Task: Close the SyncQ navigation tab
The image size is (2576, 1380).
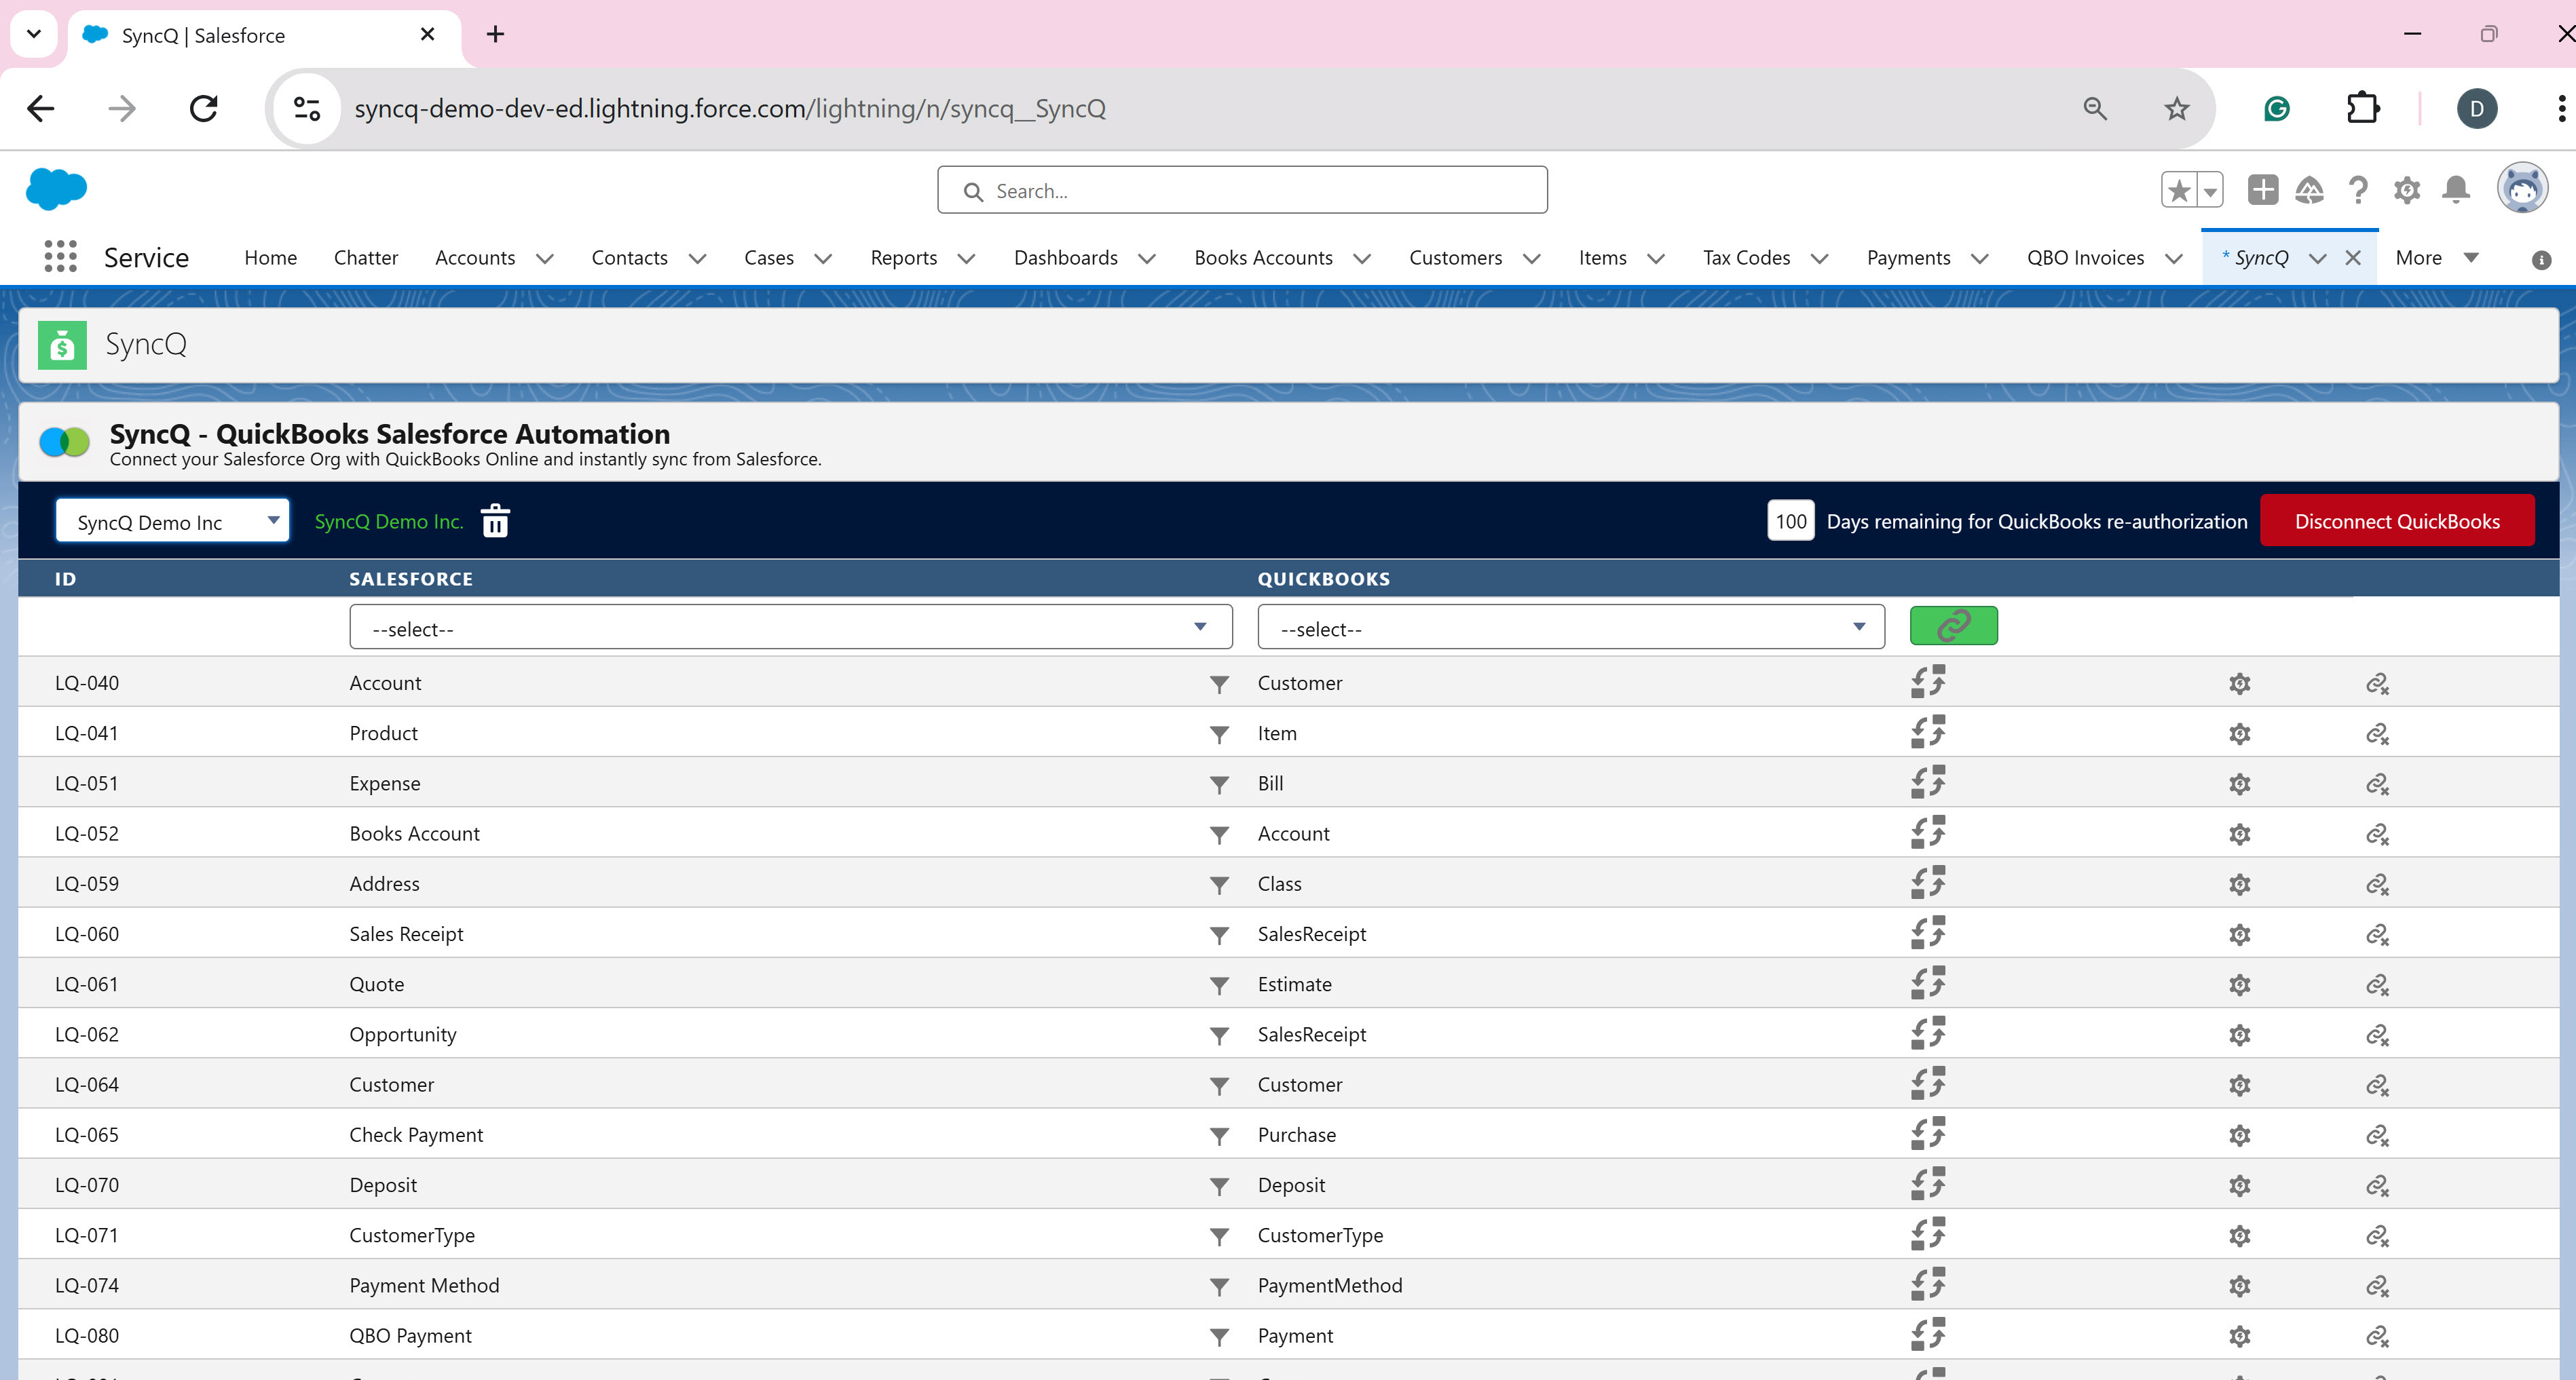Action: [x=2353, y=257]
